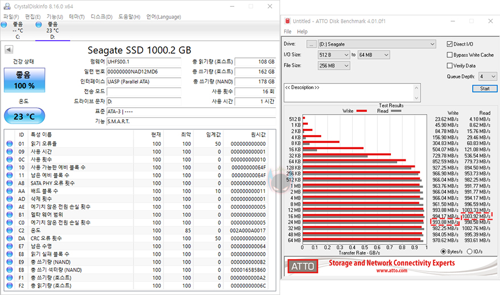500x295 pixels.
Task: Click the ATTO Disk Benchmark title icon
Action: tap(287, 21)
